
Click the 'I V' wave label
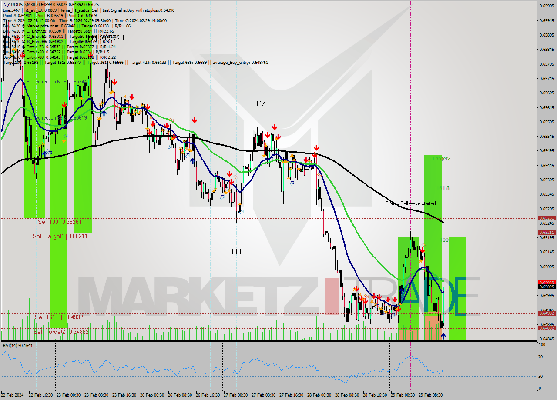pyautogui.click(x=261, y=103)
